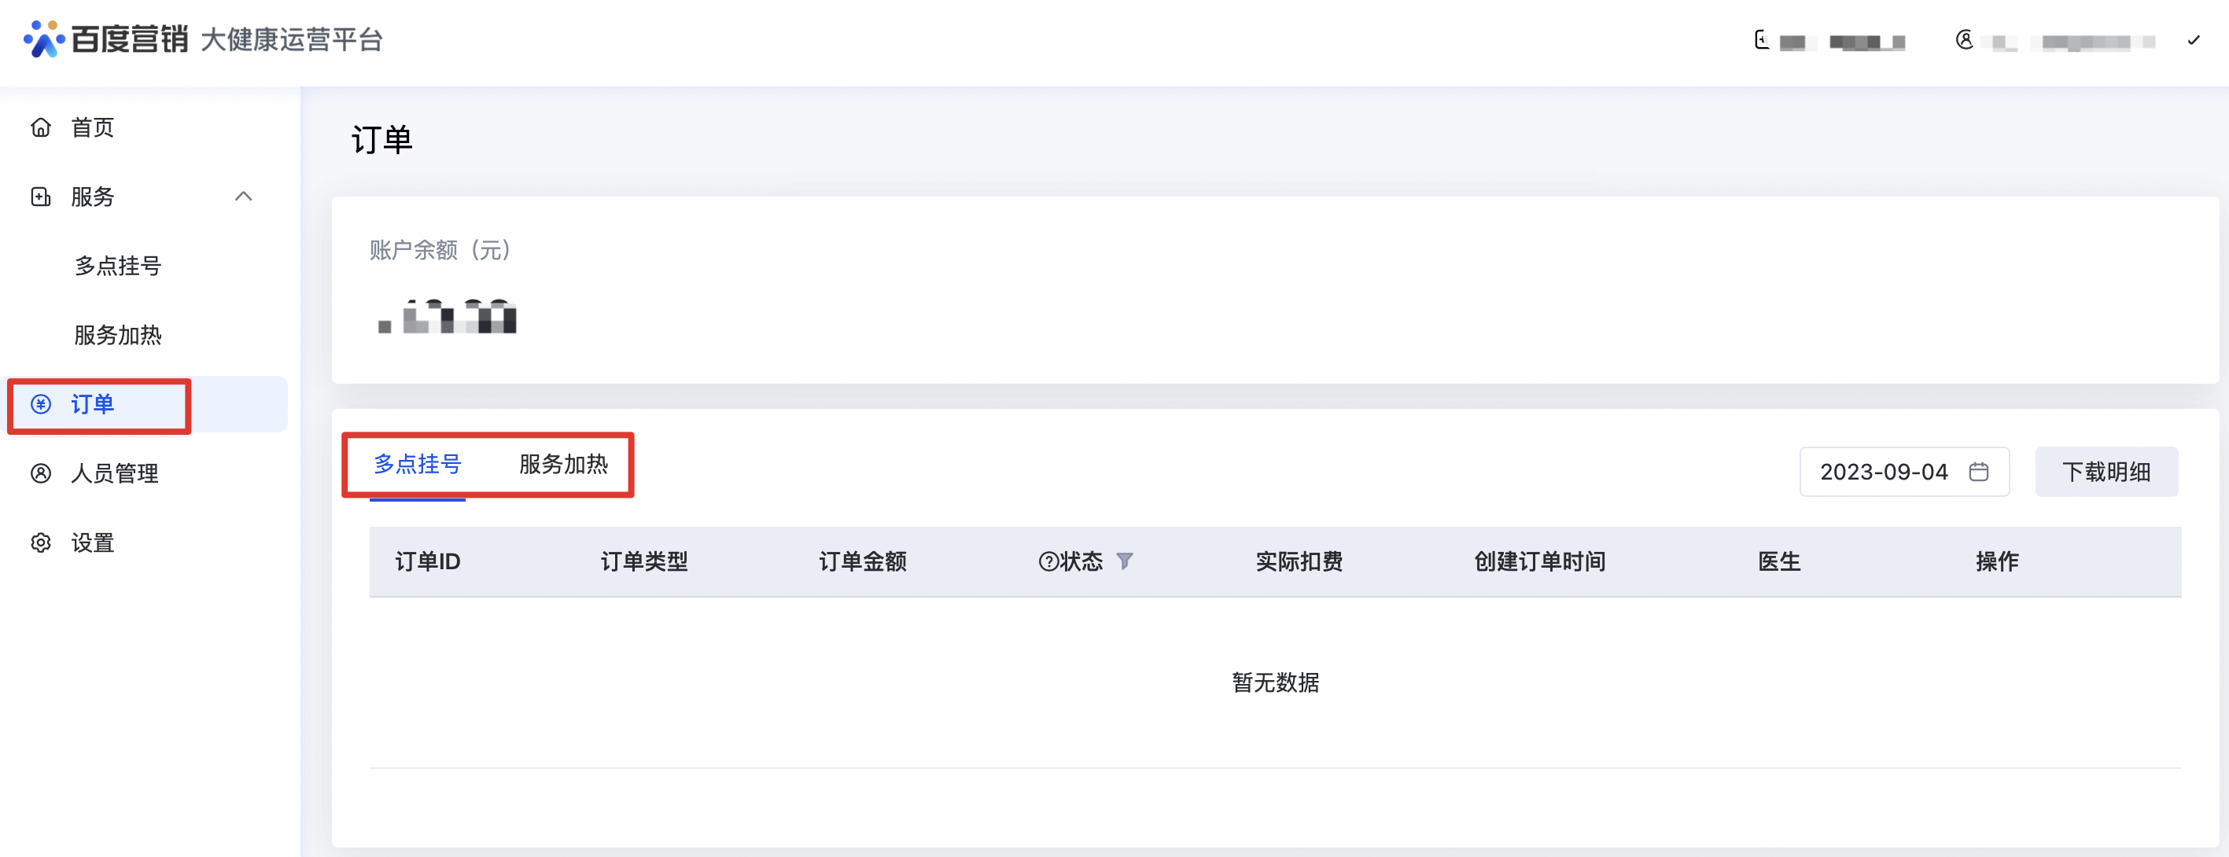Expand the account dropdown chevron
This screenshot has height=857, width=2229.
point(2193,40)
